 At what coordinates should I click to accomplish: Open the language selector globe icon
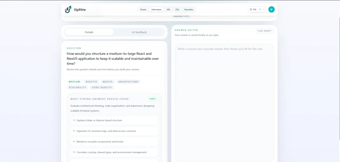click(251, 9)
